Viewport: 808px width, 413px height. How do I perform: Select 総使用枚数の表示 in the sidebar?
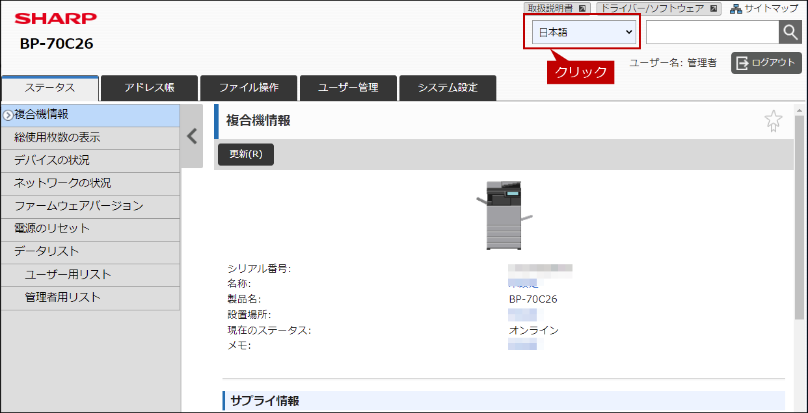90,138
